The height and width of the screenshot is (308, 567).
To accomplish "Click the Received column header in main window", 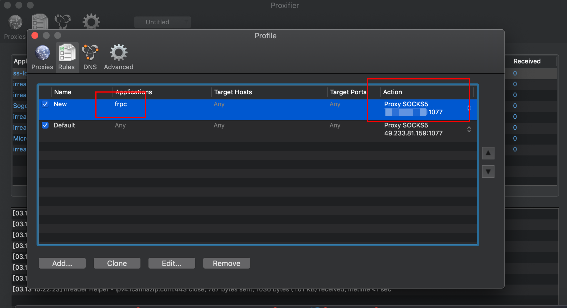I will 527,61.
